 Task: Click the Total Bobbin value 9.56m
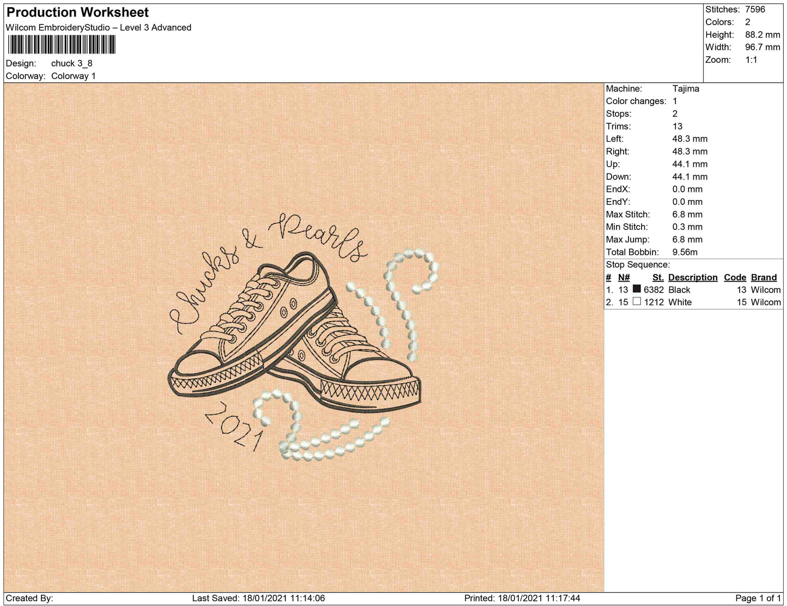pyautogui.click(x=685, y=252)
